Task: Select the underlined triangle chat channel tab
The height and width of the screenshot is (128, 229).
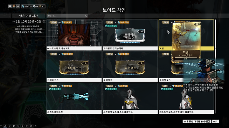Action: pos(5,126)
